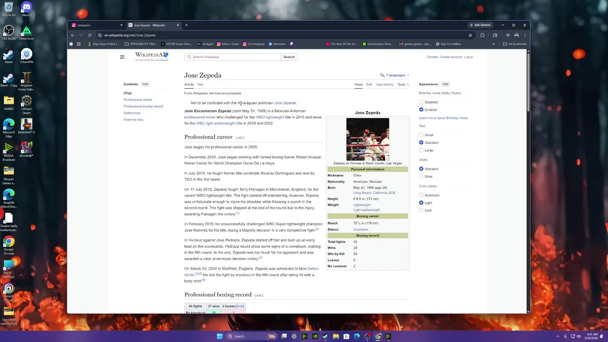608x342 pixels.
Task: Open UrbanVPN desktop shortcut
Action: pyautogui.click(x=26, y=55)
